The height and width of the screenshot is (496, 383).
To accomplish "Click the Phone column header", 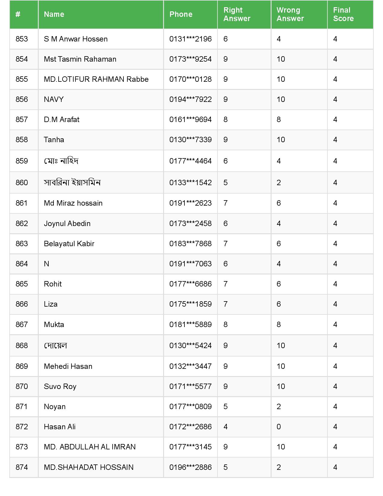I will coord(181,14).
